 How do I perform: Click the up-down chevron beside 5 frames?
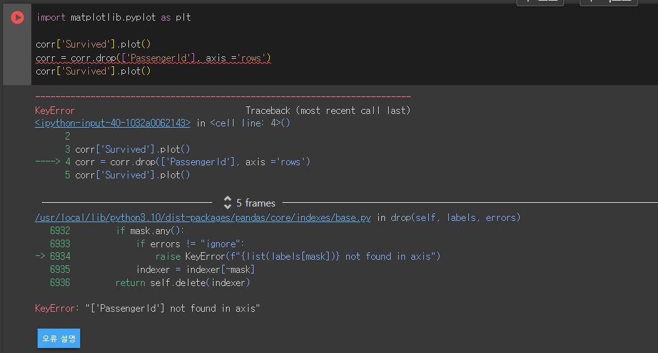[227, 203]
